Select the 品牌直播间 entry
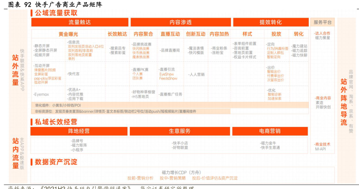Image resolution: width=359 pixels, height=189 pixels. [x=169, y=50]
